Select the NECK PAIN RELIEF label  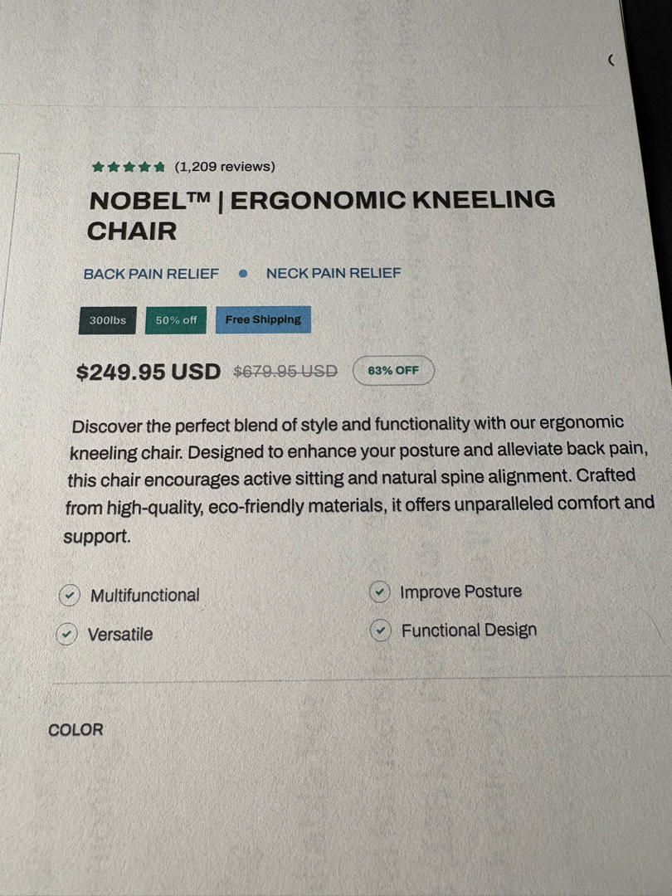pyautogui.click(x=334, y=273)
